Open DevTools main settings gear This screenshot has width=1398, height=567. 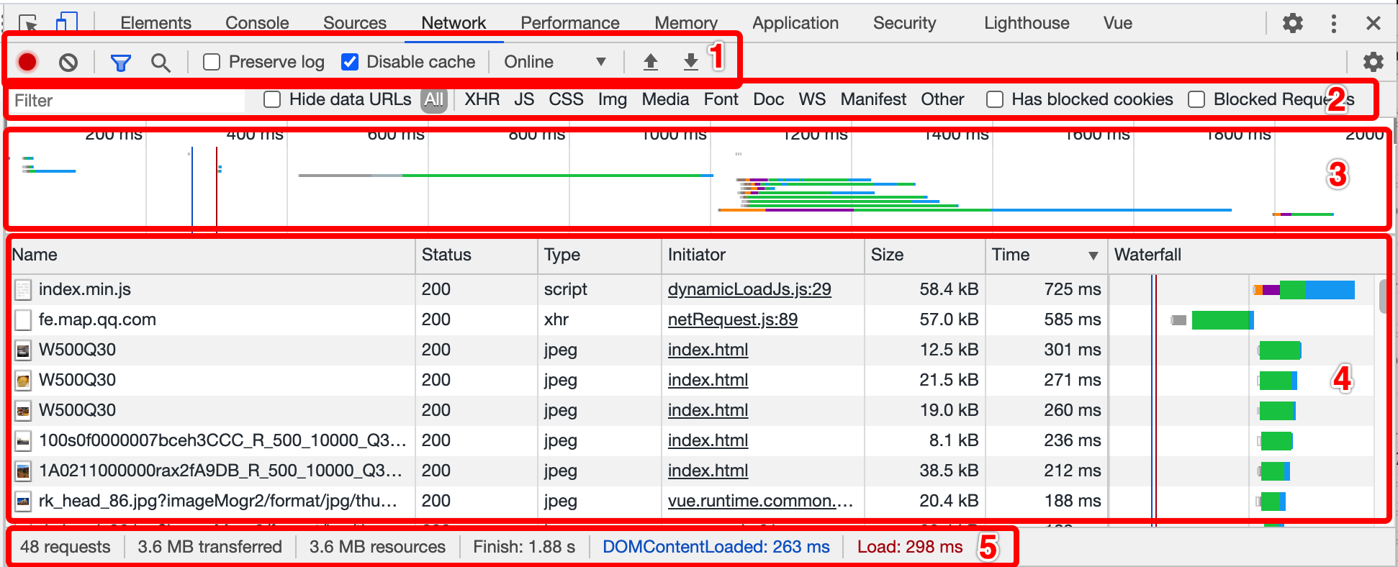(x=1292, y=23)
